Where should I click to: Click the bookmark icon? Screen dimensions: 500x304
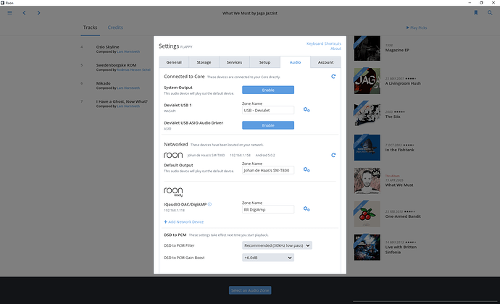coord(476,13)
